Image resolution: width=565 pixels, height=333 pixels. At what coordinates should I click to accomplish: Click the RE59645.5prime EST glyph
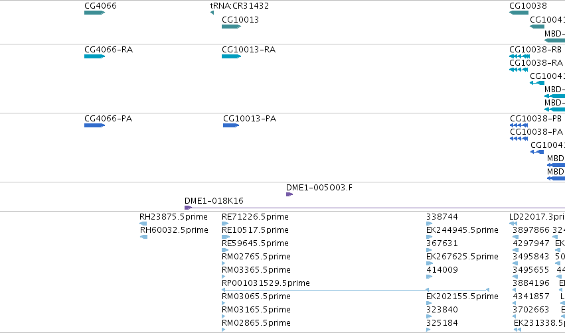(225, 250)
